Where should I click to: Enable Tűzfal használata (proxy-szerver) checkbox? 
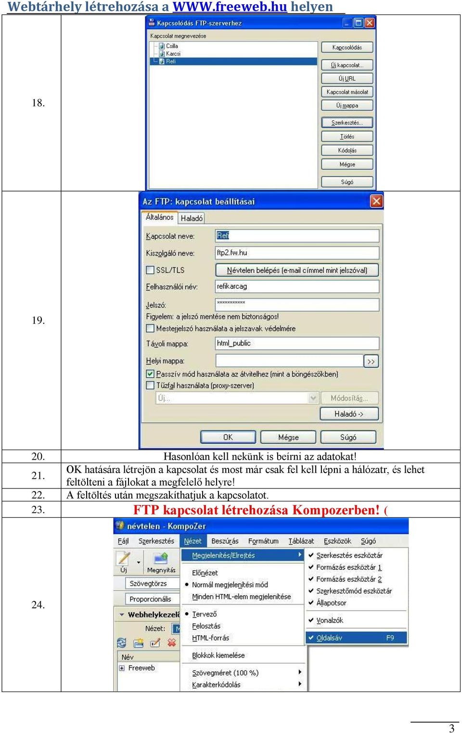point(150,386)
